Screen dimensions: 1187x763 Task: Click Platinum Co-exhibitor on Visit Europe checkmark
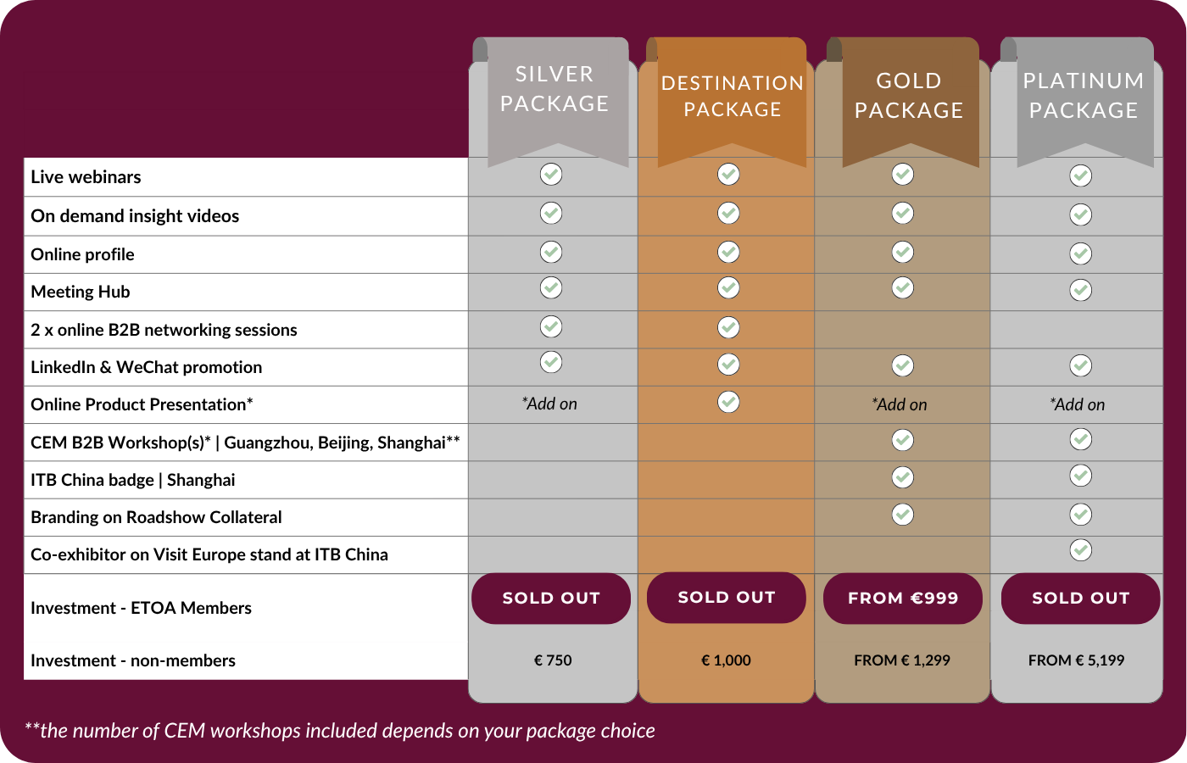[1080, 550]
